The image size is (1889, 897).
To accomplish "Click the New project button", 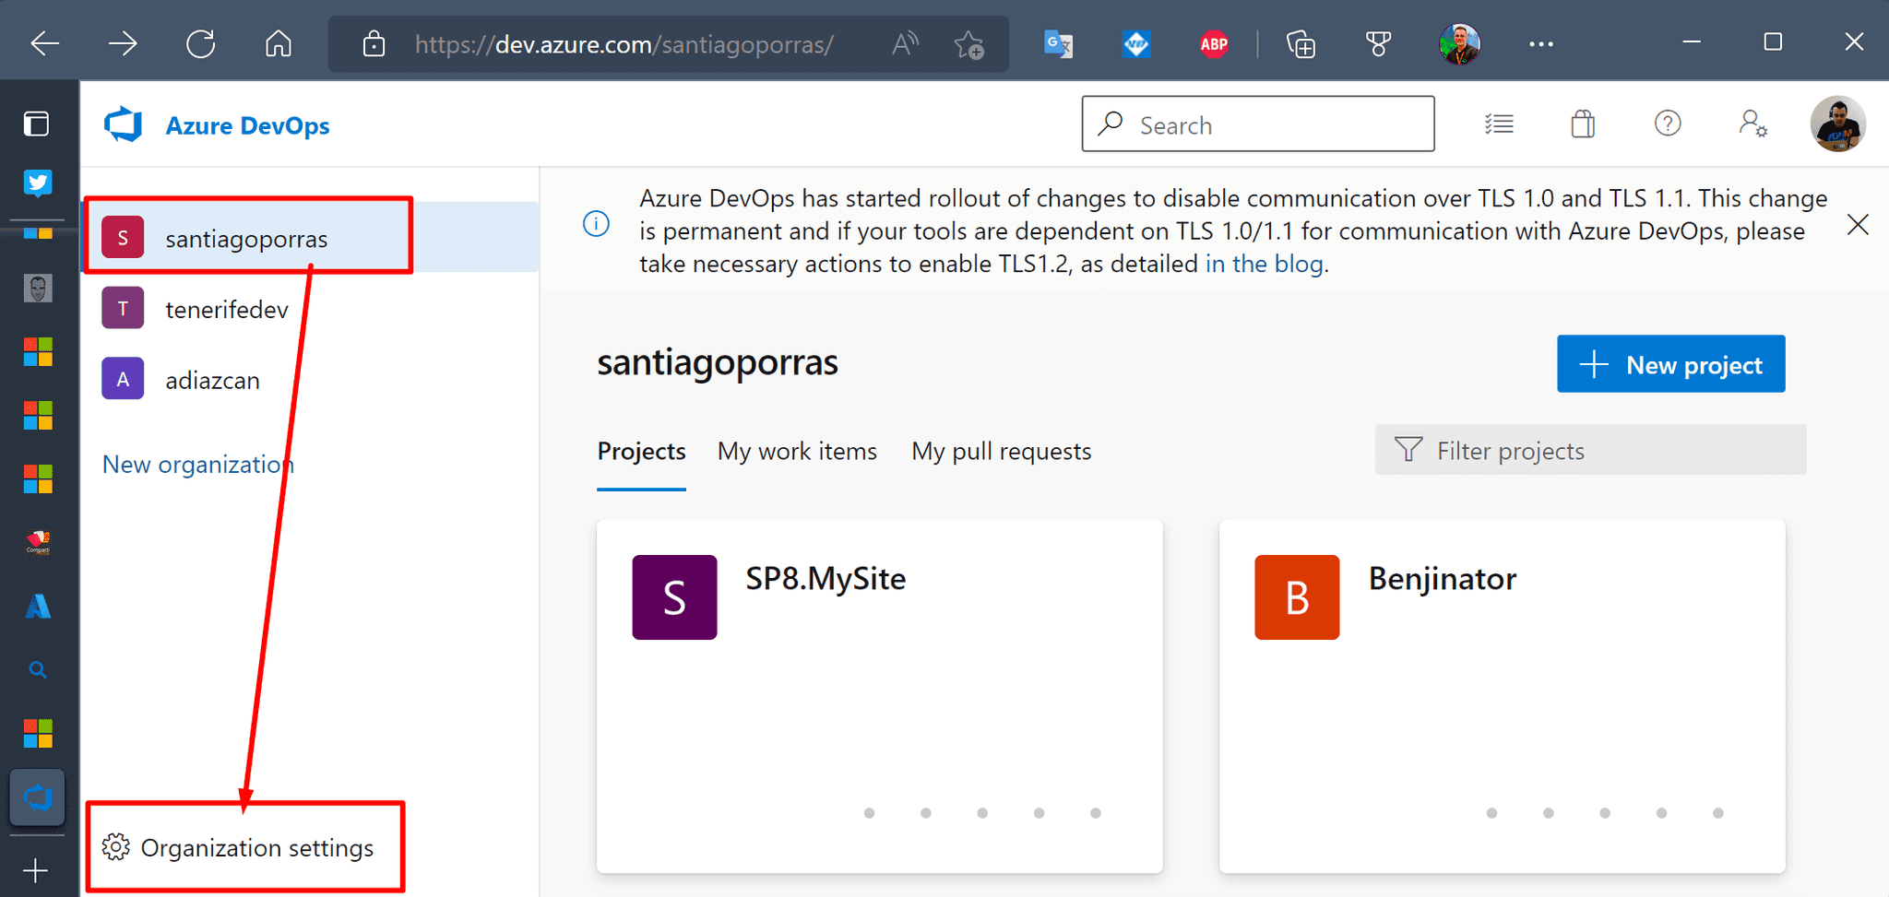I will tap(1670, 364).
